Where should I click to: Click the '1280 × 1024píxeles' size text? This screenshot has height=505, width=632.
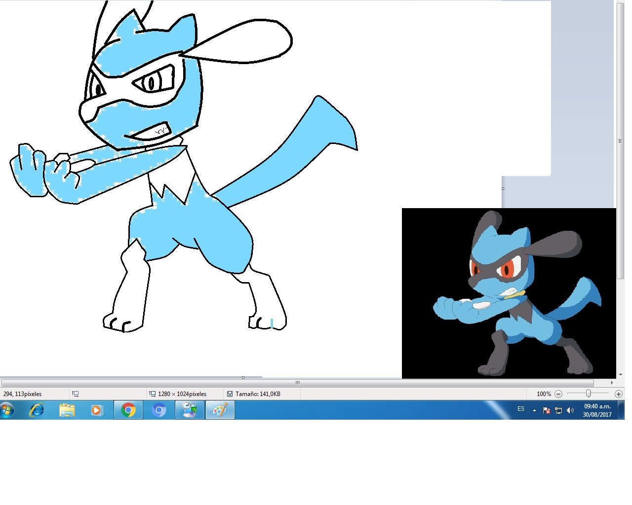tap(182, 394)
